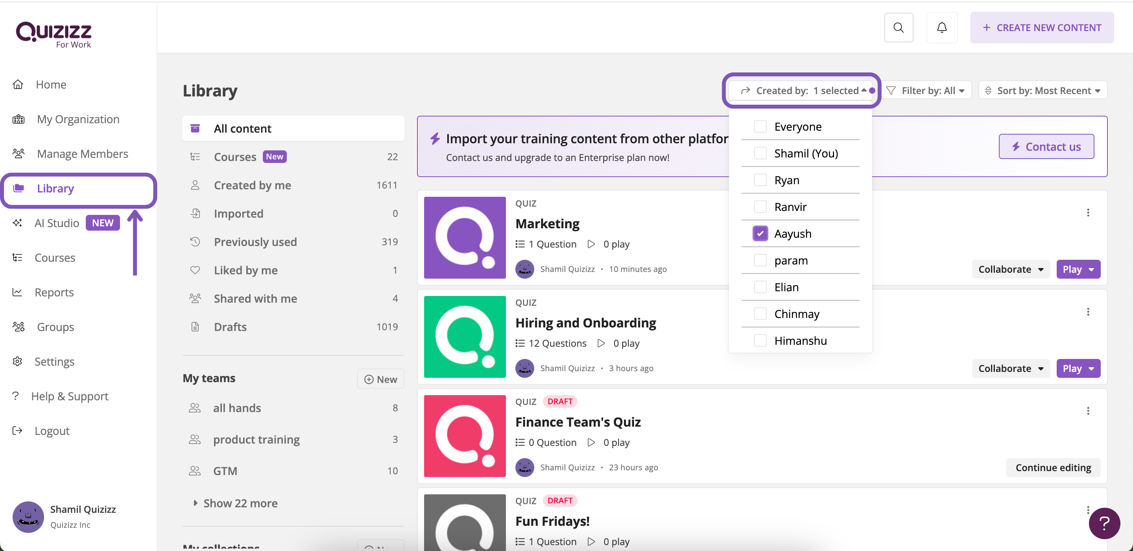Screen dimensions: 1133x551
Task: Open Hiring and Onboarding green thumbnail
Action: click(x=465, y=337)
